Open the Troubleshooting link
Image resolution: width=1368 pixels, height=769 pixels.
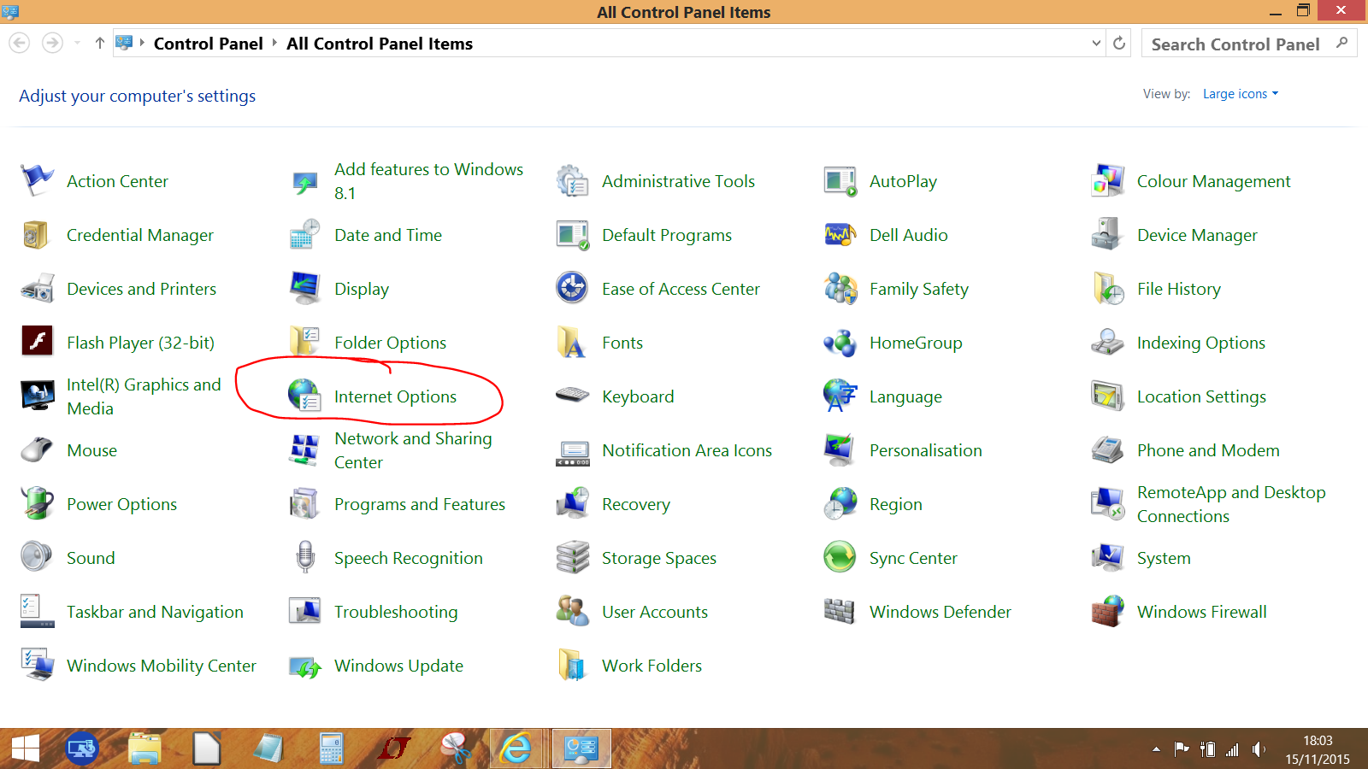tap(396, 612)
